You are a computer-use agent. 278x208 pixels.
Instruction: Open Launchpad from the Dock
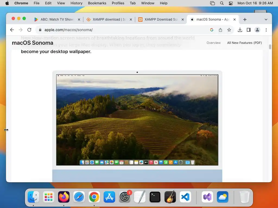49,197
